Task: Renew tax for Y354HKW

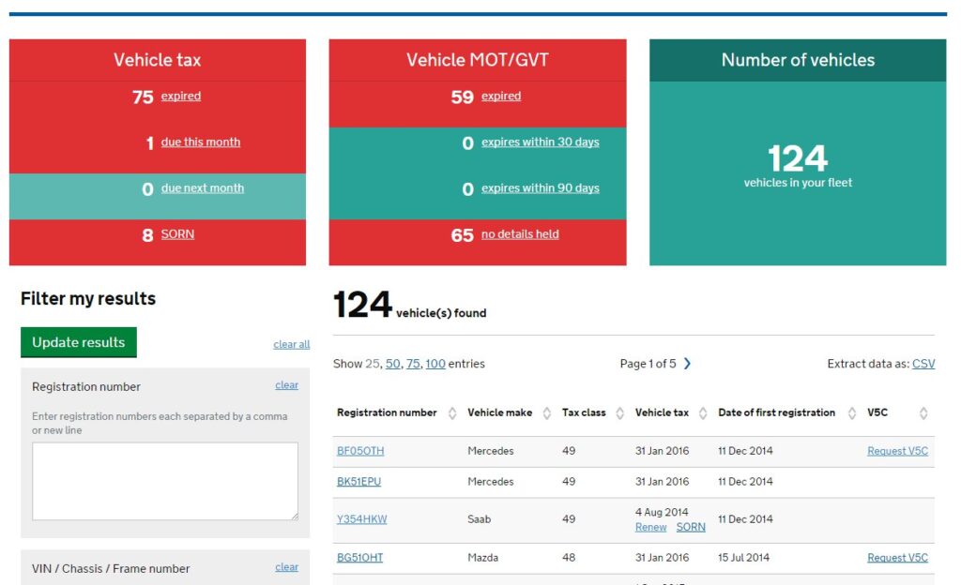Action: pyautogui.click(x=650, y=528)
